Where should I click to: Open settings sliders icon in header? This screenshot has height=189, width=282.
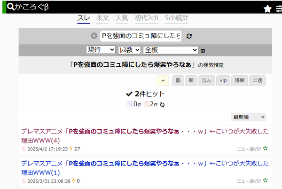coord(279,8)
